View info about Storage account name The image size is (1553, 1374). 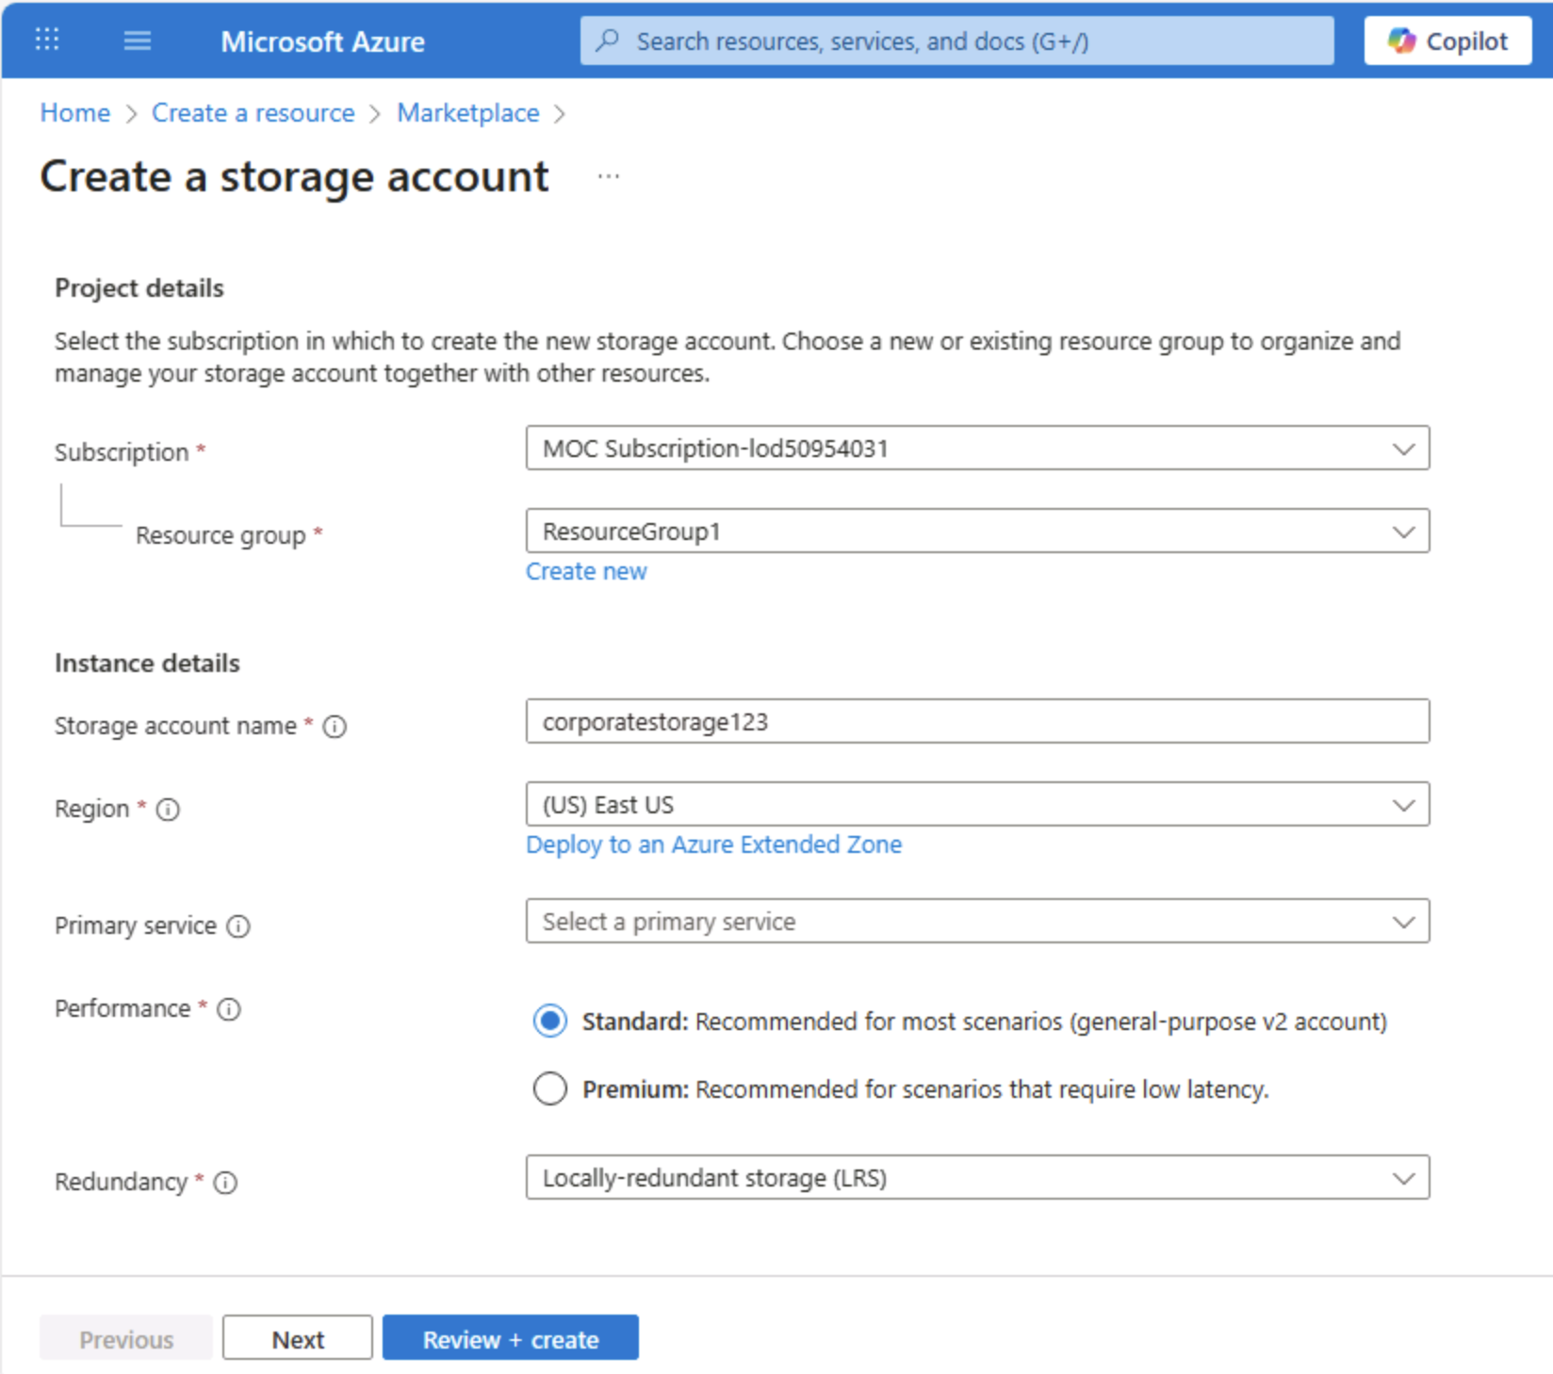click(335, 727)
